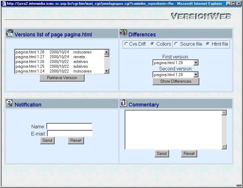The image size is (243, 188).
Task: Click the Versions list printer icon
Action: pos(10,33)
